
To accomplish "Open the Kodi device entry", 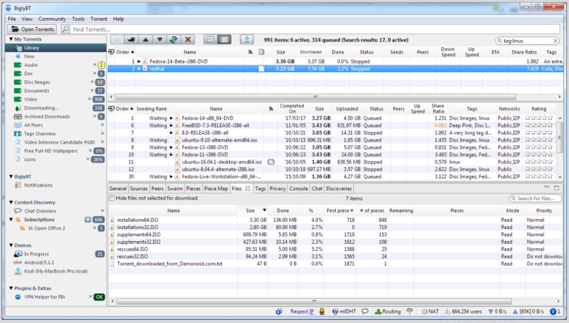I will [55, 271].
